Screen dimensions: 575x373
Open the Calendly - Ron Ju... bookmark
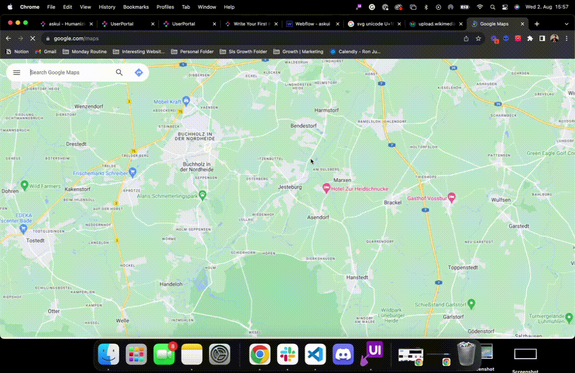tap(355, 52)
